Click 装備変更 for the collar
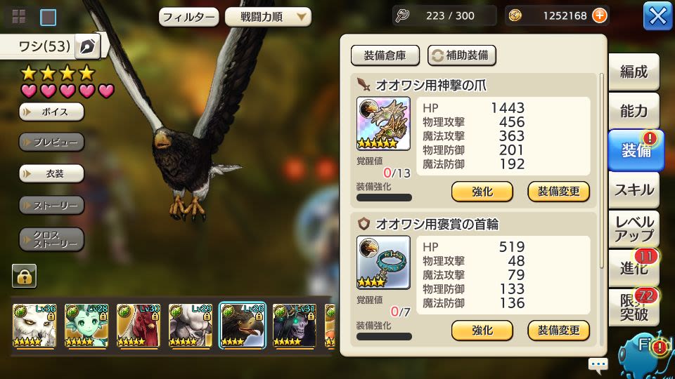The image size is (675, 379). (x=558, y=331)
